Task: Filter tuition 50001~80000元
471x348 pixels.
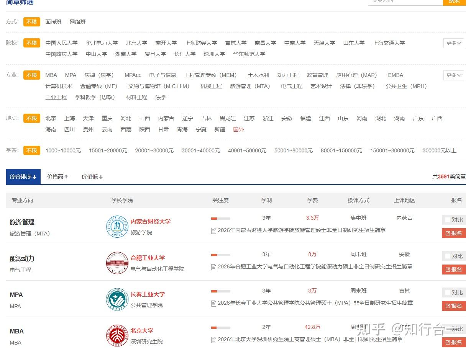Action: click(294, 150)
